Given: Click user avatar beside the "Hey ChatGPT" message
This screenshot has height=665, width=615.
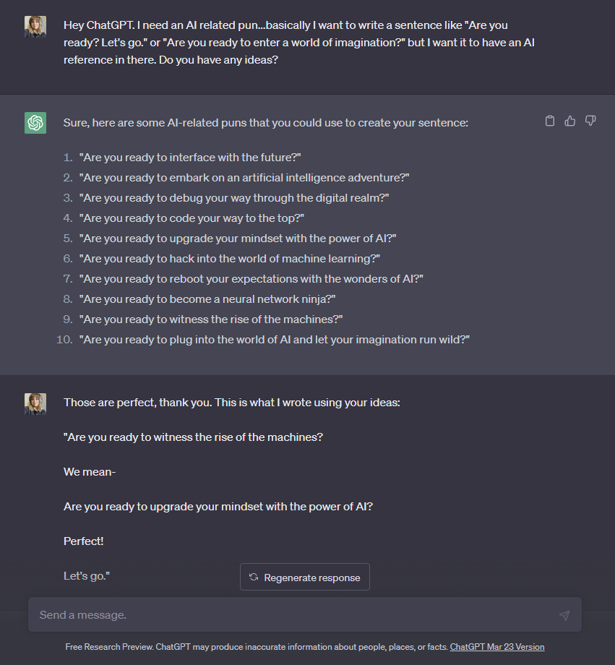Looking at the screenshot, I should tap(35, 27).
